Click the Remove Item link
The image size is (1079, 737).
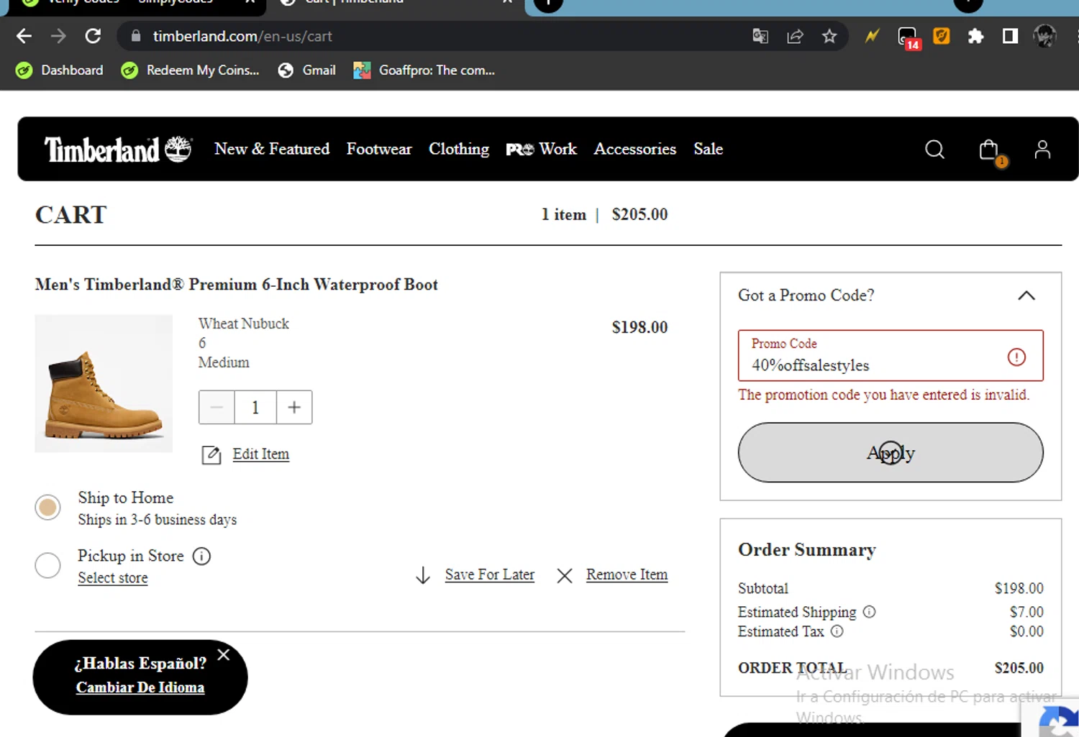[627, 575]
